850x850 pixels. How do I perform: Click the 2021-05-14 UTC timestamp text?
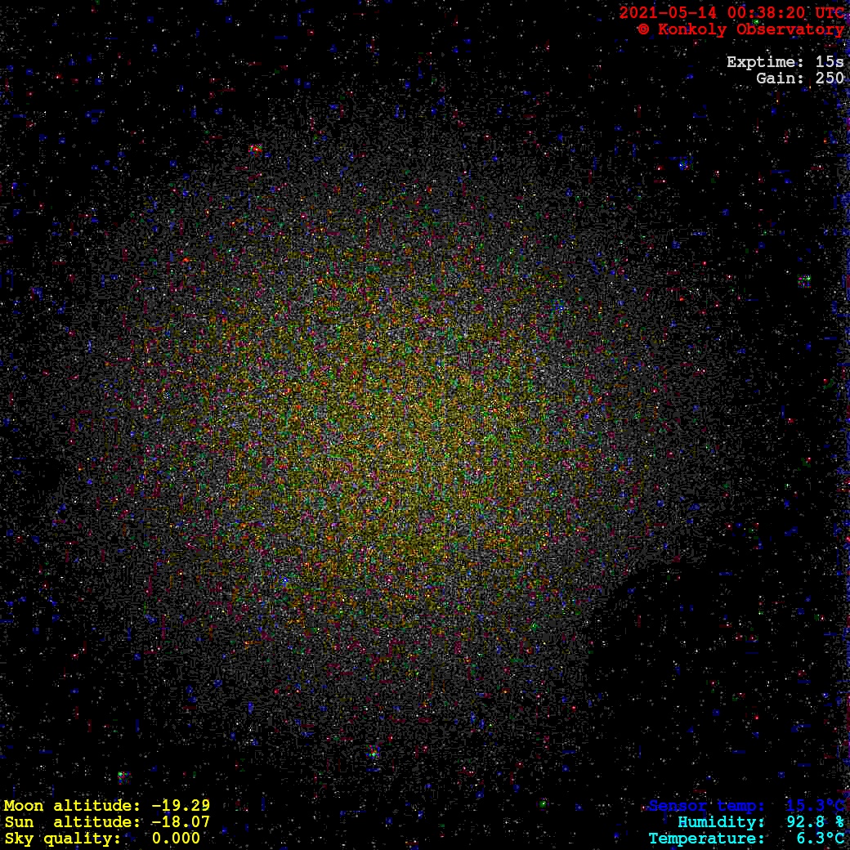point(731,12)
